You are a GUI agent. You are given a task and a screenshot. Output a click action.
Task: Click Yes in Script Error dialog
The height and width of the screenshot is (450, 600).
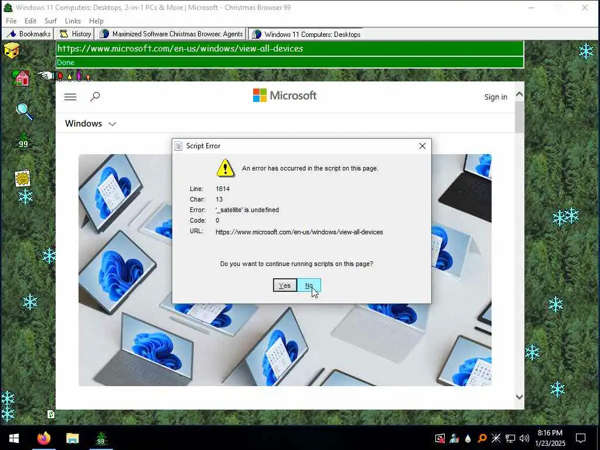coord(285,285)
